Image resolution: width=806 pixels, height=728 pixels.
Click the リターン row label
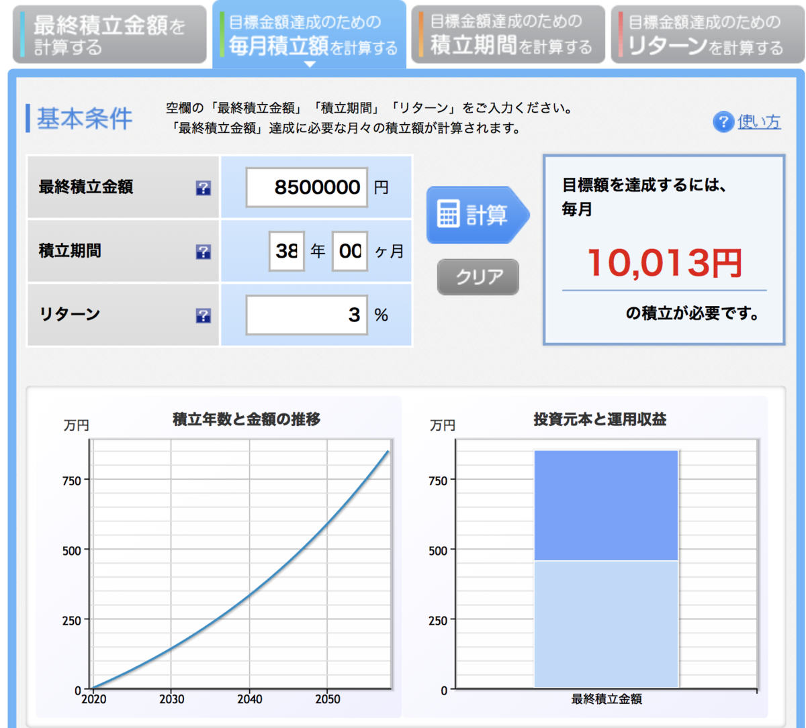tap(69, 314)
